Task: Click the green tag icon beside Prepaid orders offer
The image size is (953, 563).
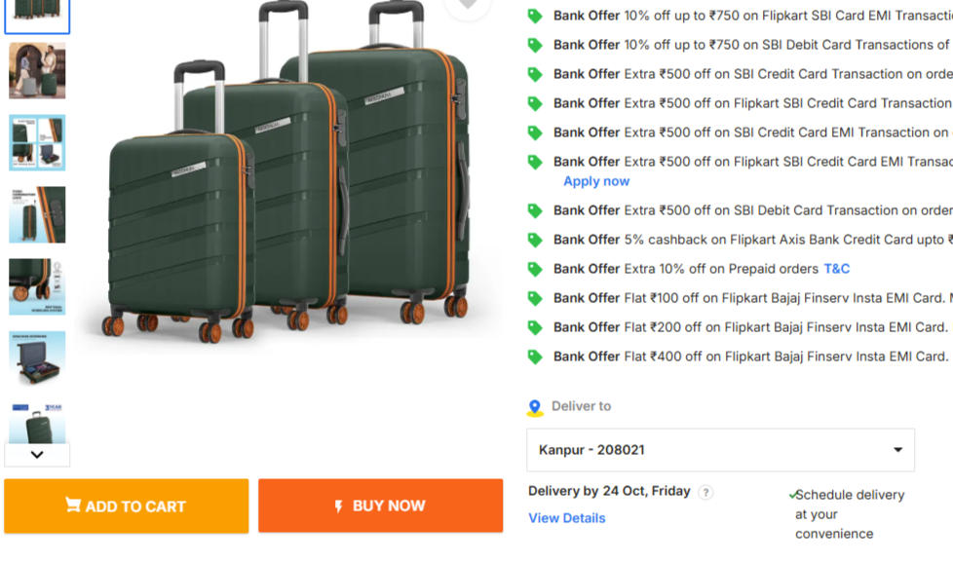Action: tap(535, 269)
